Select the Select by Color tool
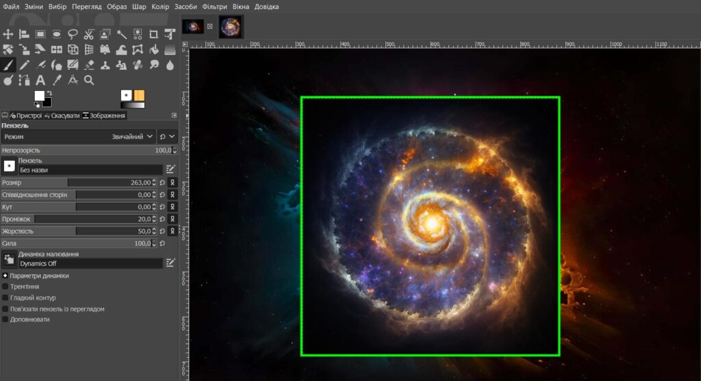701x381 pixels. [x=137, y=34]
